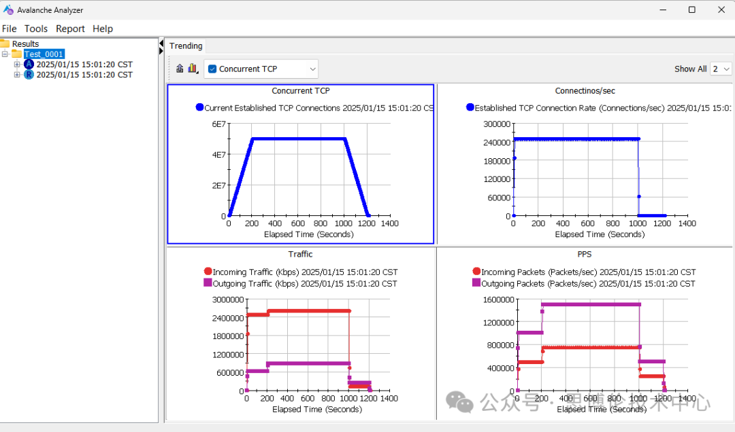Select the PPS chart plot

click(x=602, y=345)
